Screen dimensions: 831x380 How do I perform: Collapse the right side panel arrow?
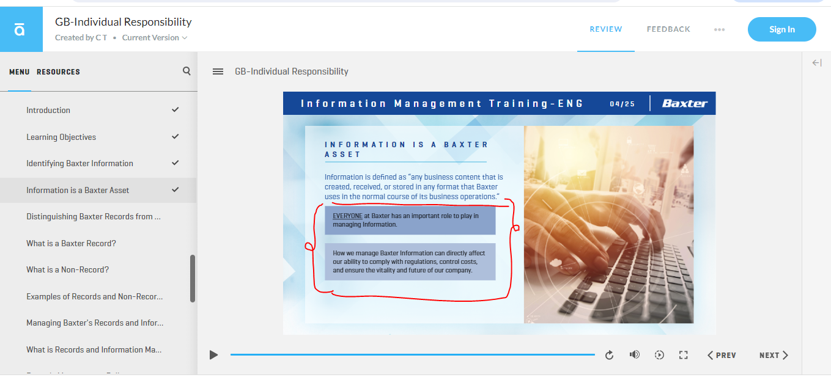click(817, 63)
